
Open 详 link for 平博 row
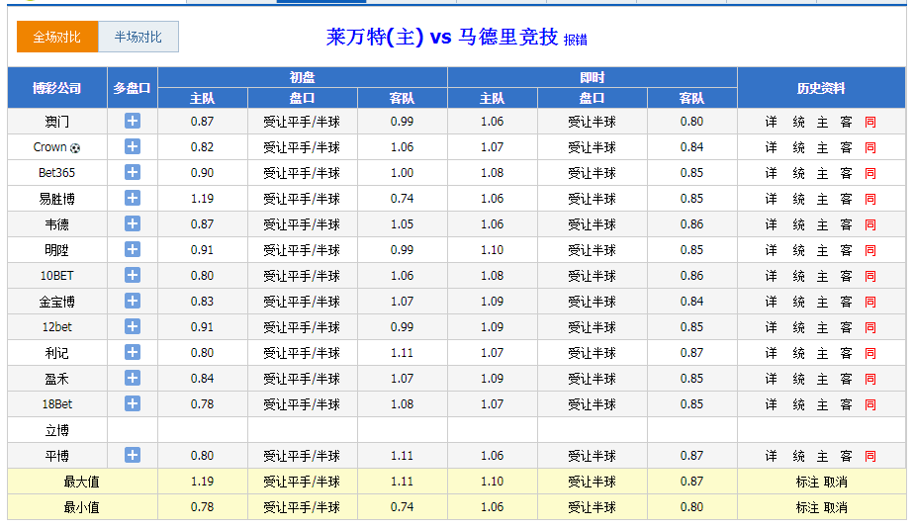coord(772,456)
